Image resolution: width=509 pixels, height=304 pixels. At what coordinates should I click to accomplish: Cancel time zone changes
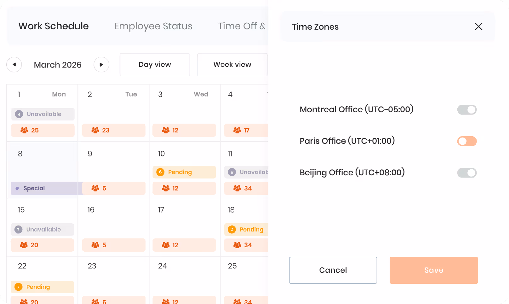333,270
